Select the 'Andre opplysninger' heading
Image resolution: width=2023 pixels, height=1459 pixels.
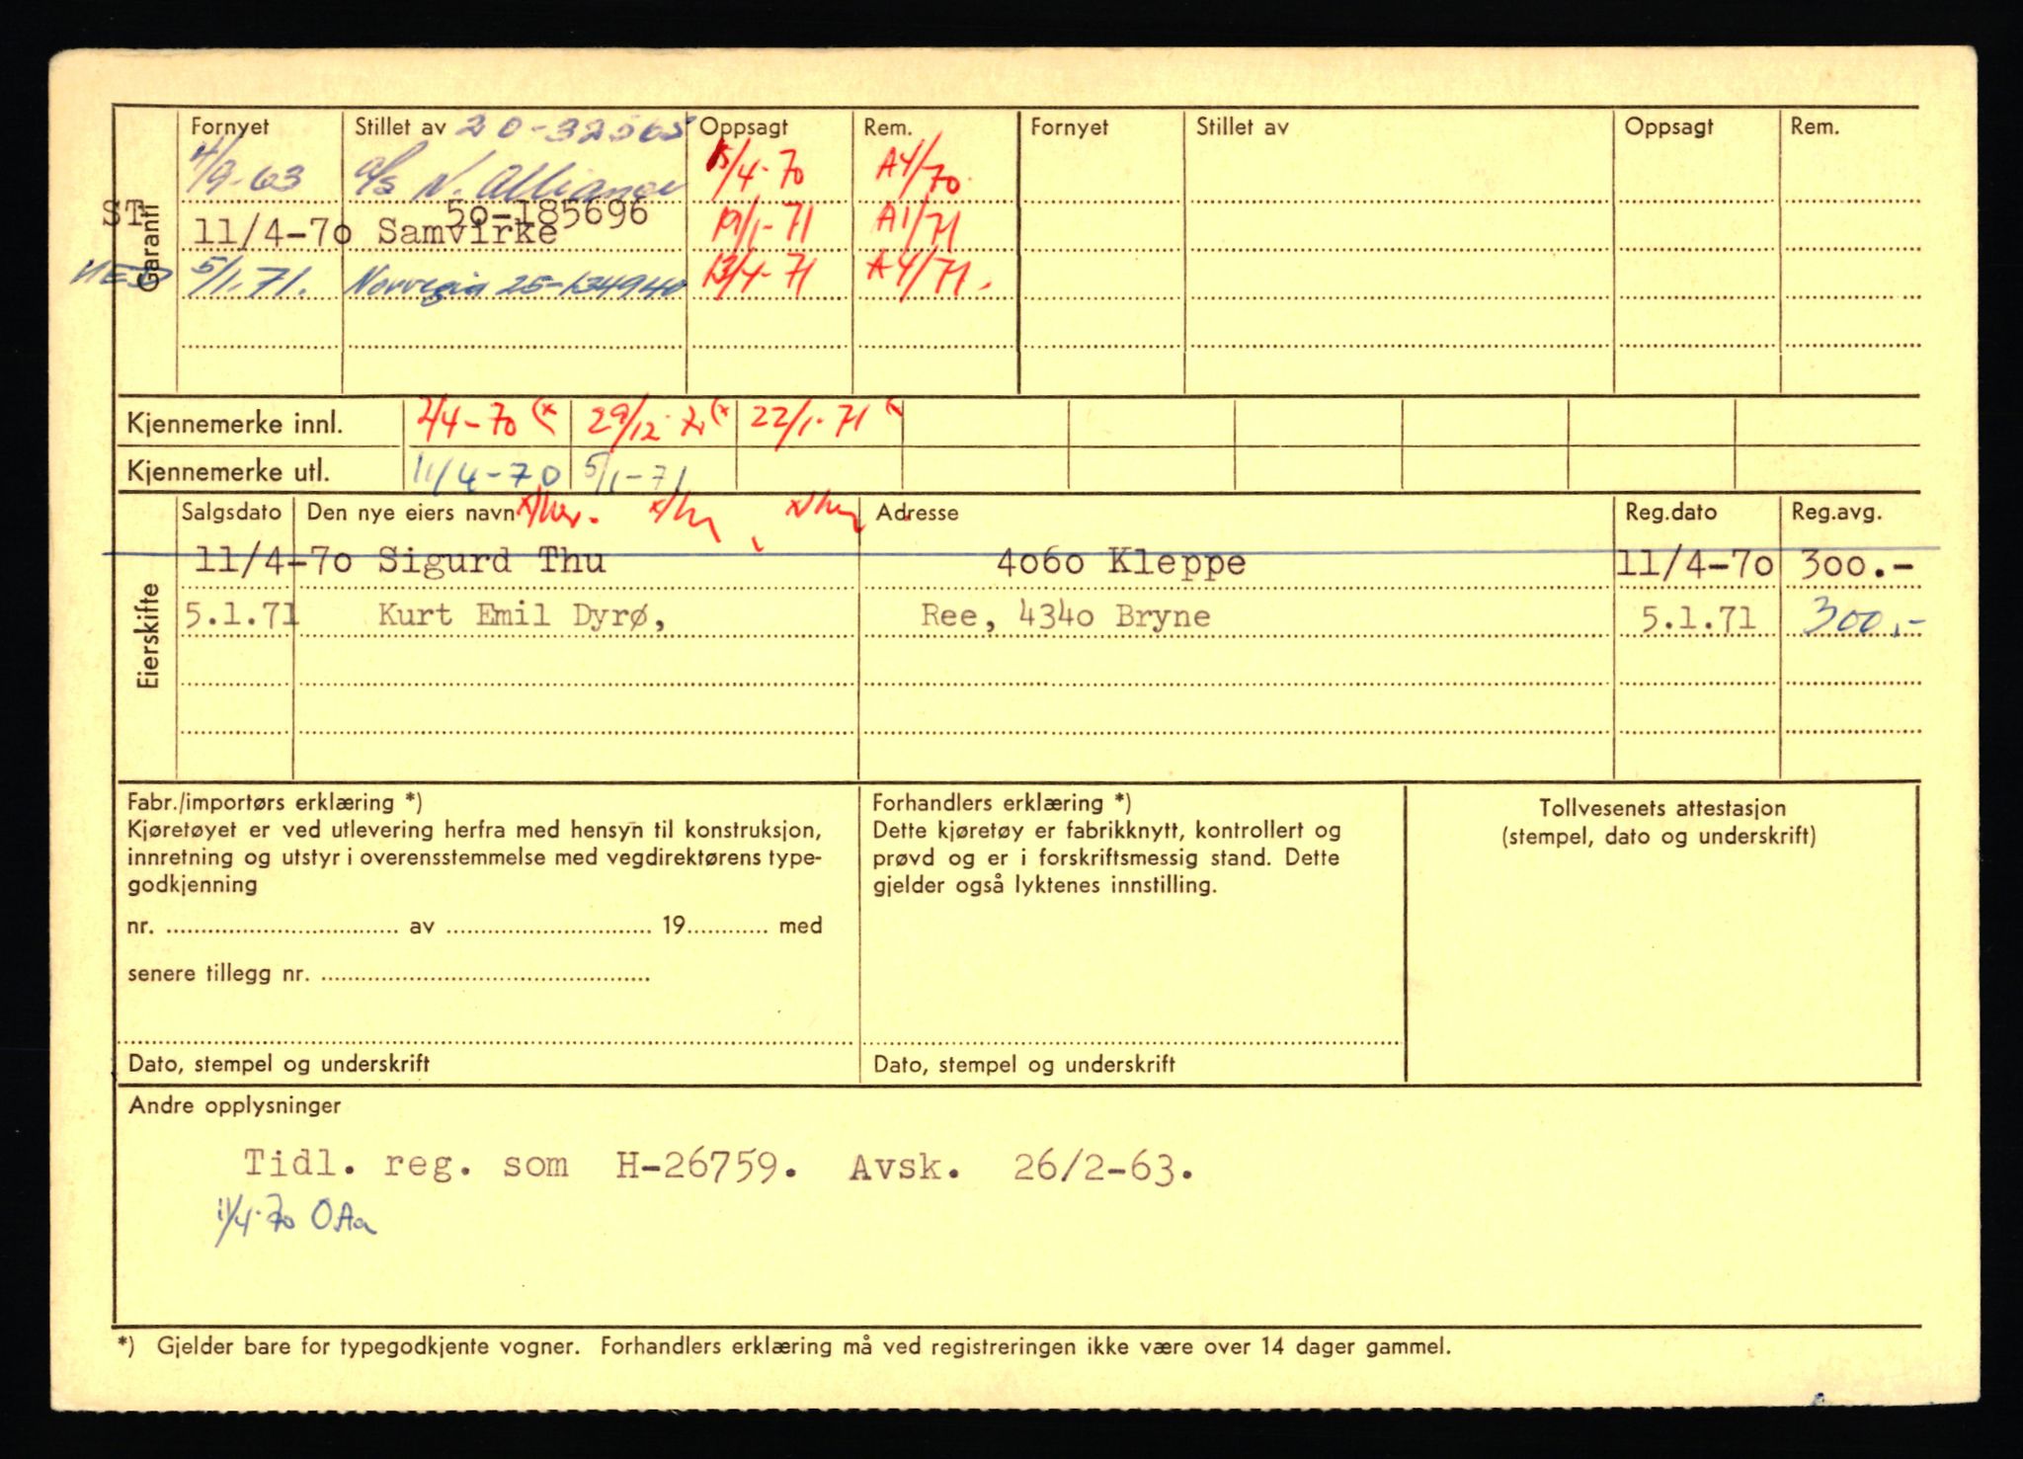pyautogui.click(x=235, y=1105)
